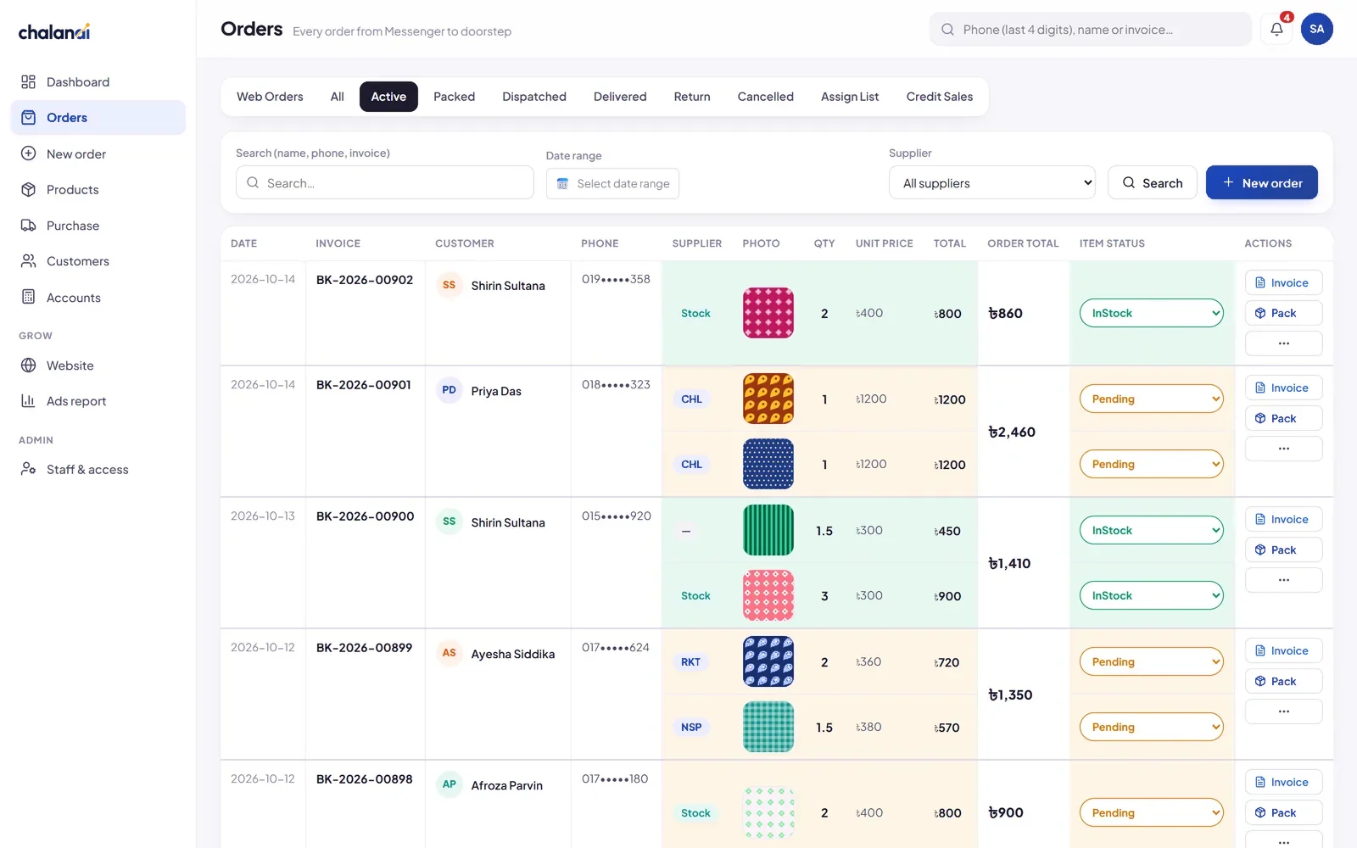
Task: Click the global phone/invoice search box
Action: [x=1090, y=29]
